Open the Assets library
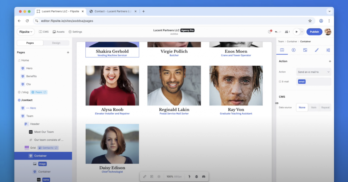The image size is (348, 182). (59, 32)
